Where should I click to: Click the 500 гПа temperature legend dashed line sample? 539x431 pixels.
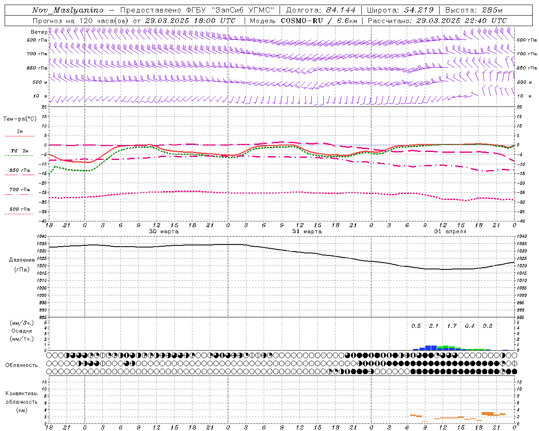pos(19,214)
